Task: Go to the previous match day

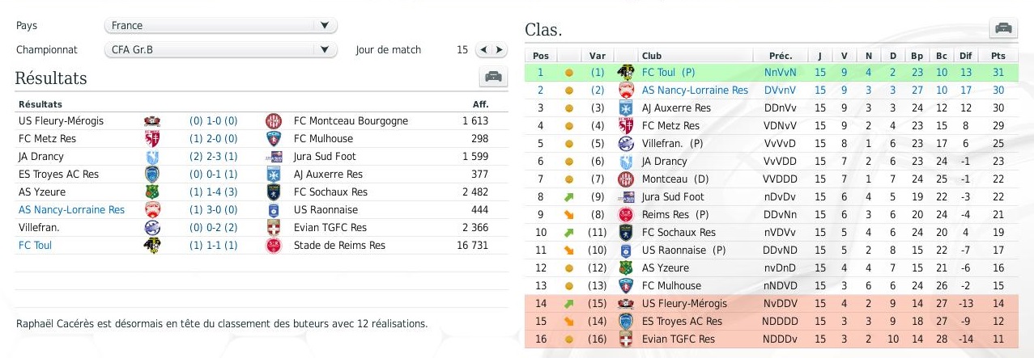Action: pos(483,50)
